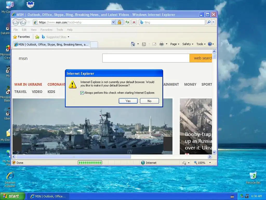Click the security lock icon in address bar

point(119,22)
